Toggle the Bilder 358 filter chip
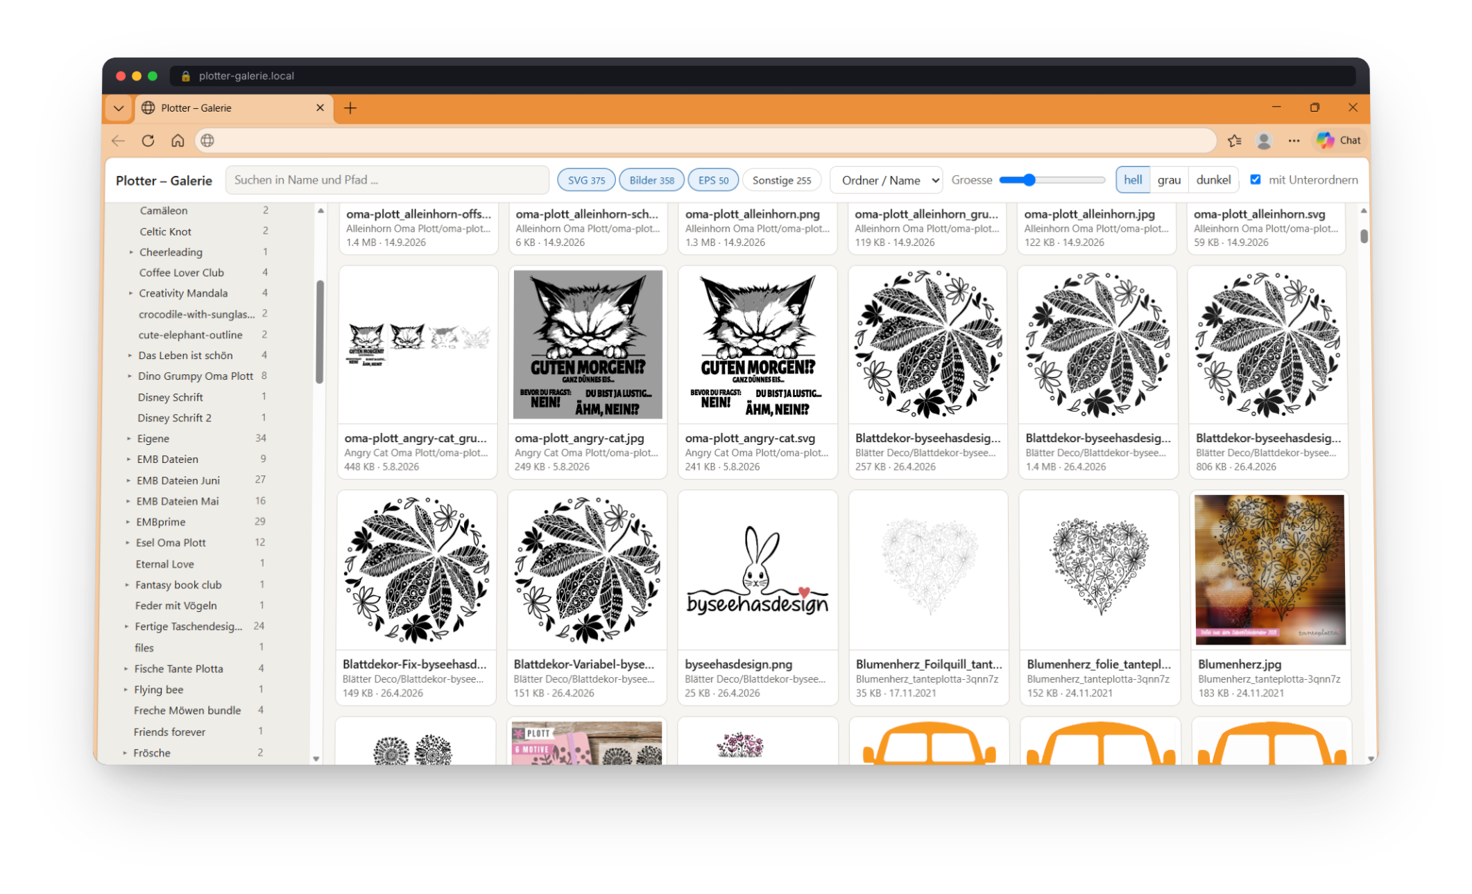The width and height of the screenshot is (1472, 894). pos(651,180)
